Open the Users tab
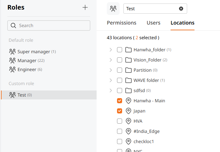220x152 pixels. 153,23
